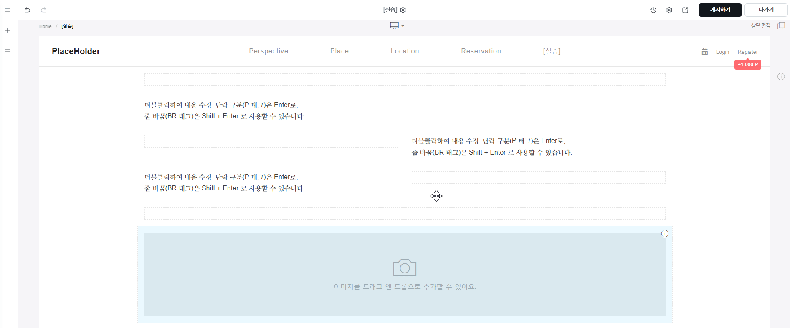Screen dimensions: 790x328
Task: Open the hamburger menu in the top bar
Action: 8,10
